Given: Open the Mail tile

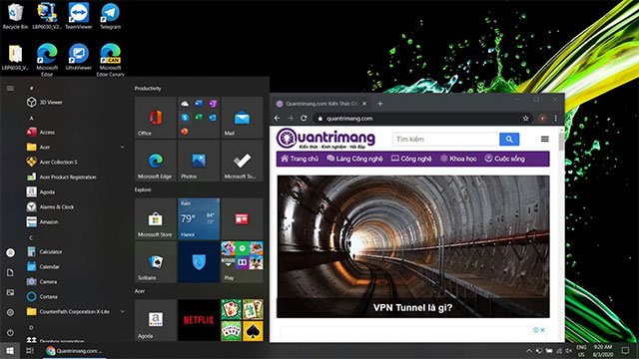Looking at the screenshot, I should click(x=242, y=118).
